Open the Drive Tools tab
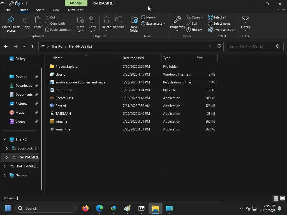Viewport: 287px width, 215px height. [76, 10]
